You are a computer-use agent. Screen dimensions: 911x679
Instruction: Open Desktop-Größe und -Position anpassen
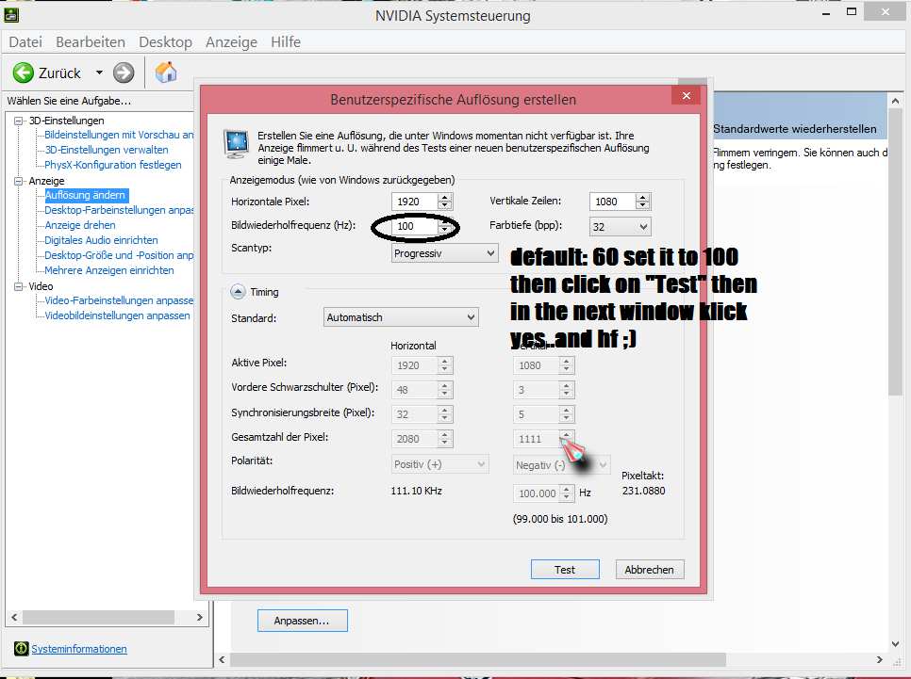(119, 255)
